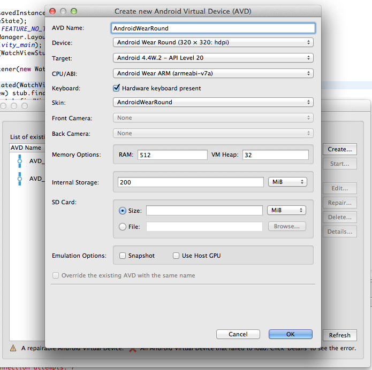Click the AVD Name text field
The width and height of the screenshot is (372, 370).
click(x=213, y=28)
